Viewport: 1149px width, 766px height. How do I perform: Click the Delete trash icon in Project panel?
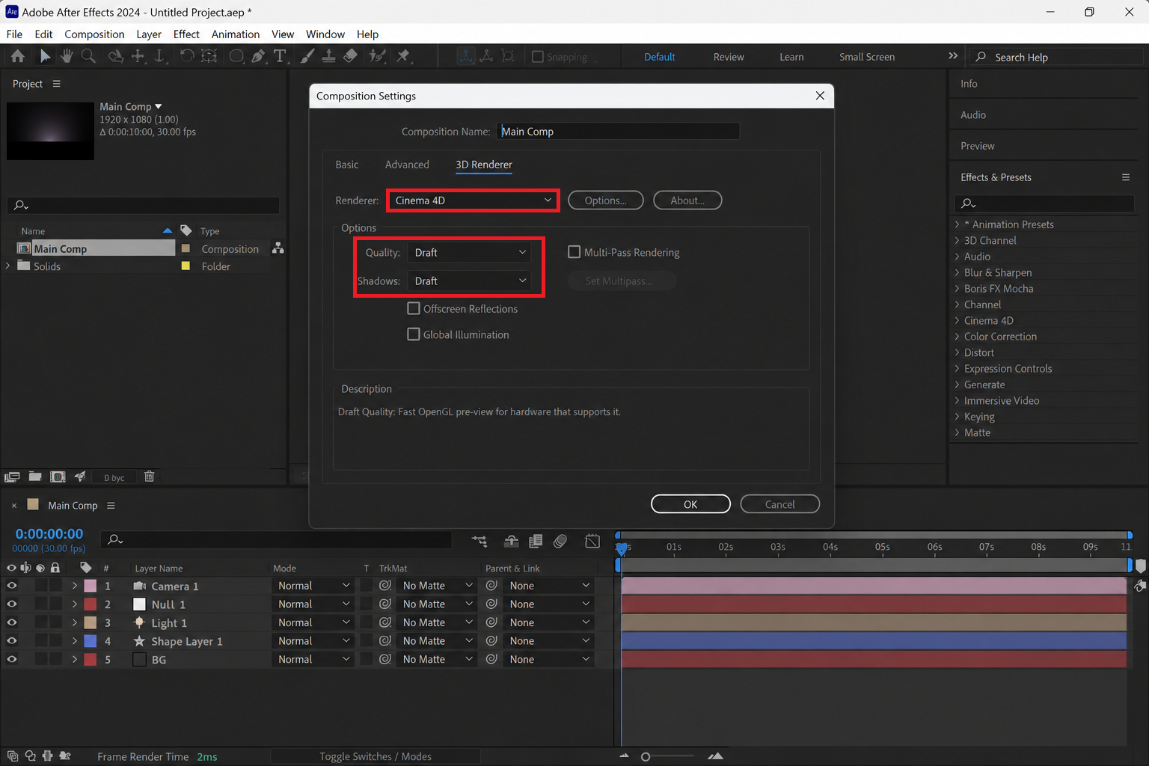(x=149, y=477)
